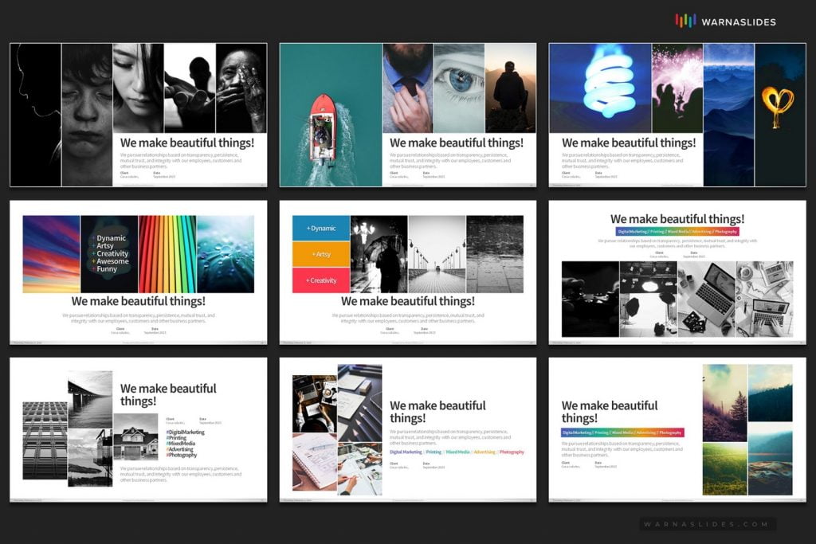The width and height of the screenshot is (816, 544).
Task: Click the rainbow gradient tag bar
Action: (x=622, y=432)
